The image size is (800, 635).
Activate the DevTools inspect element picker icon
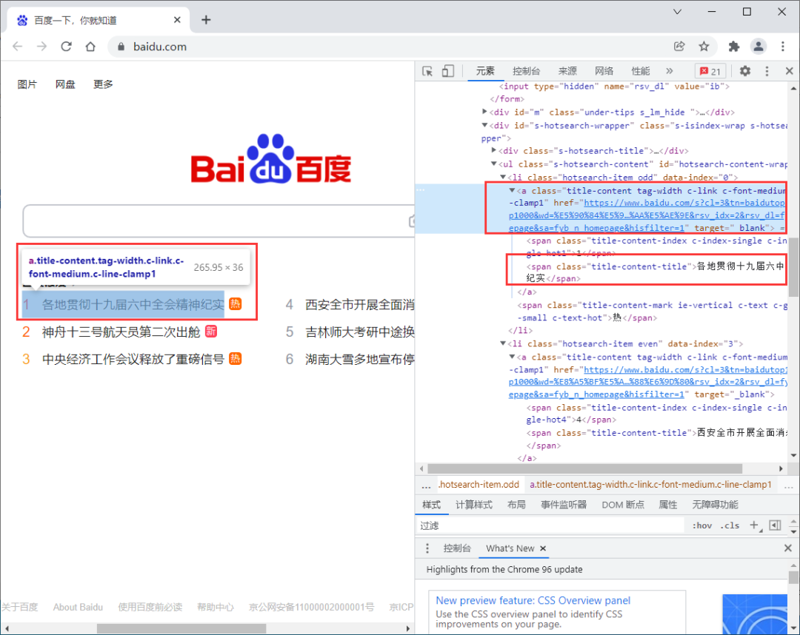427,71
